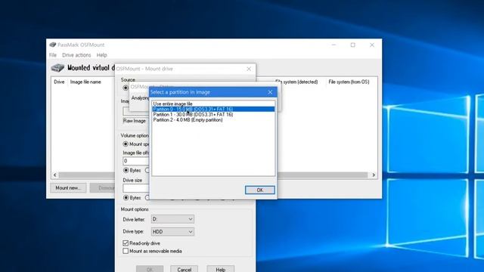Open the Help menu in OSFMount
484x272 pixels.
point(101,55)
